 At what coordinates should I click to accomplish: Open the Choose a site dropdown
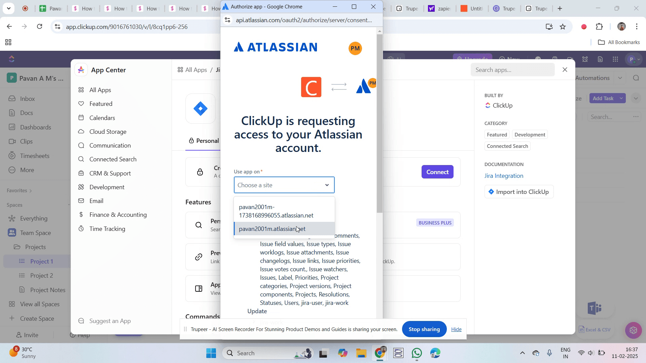click(284, 185)
